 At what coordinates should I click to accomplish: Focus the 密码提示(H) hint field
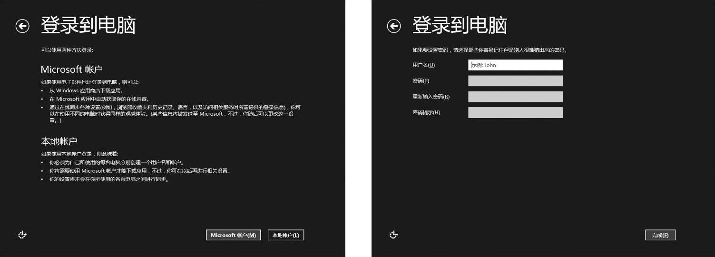tap(515, 113)
